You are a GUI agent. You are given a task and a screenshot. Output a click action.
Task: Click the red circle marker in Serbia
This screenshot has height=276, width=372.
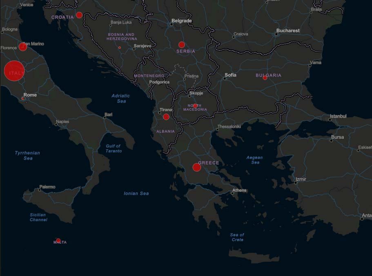(x=182, y=45)
